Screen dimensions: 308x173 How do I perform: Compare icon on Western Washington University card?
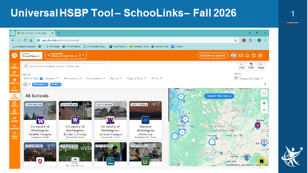pos(154,104)
